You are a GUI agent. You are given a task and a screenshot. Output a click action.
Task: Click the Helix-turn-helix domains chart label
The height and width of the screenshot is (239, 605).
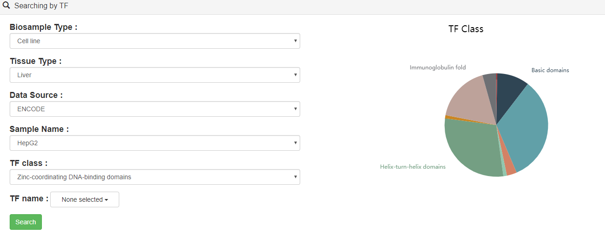[413, 167]
